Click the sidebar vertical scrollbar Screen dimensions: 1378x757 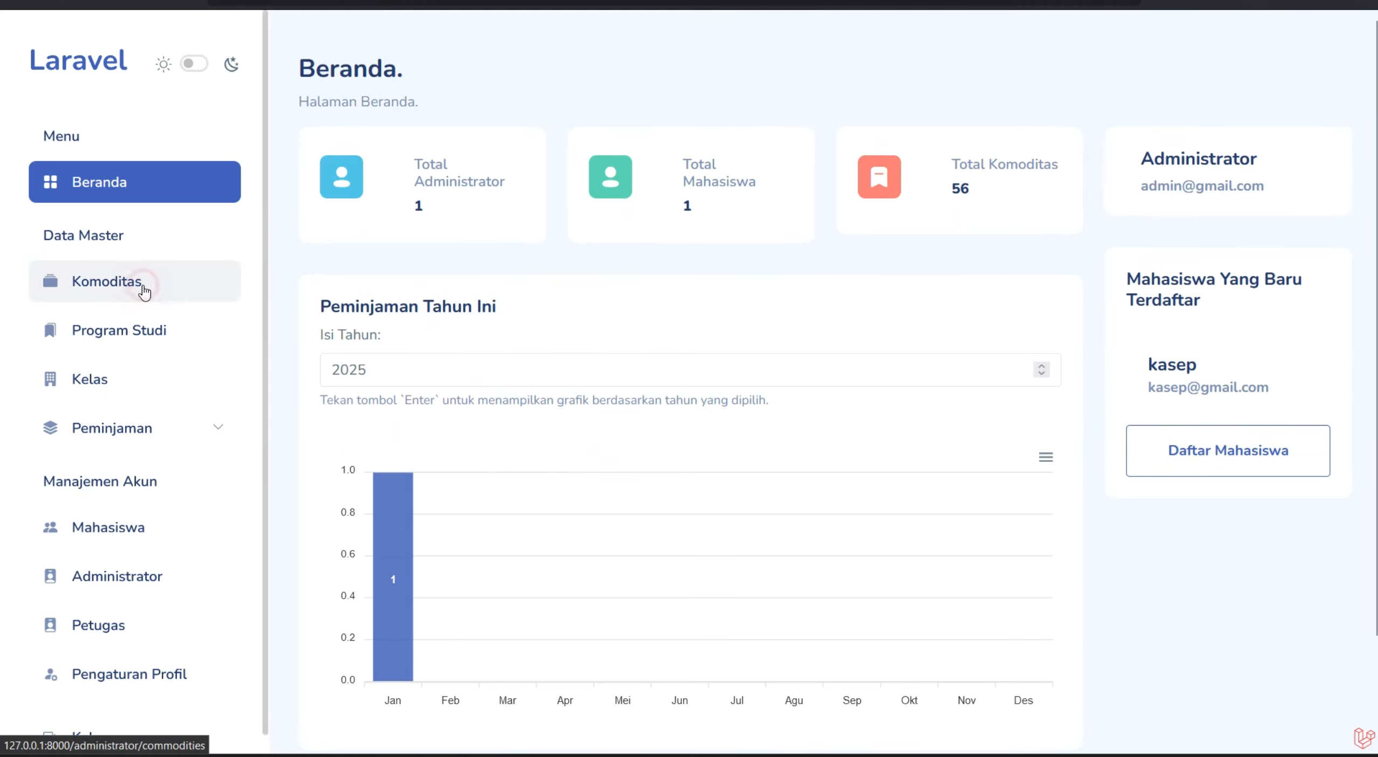pos(265,372)
